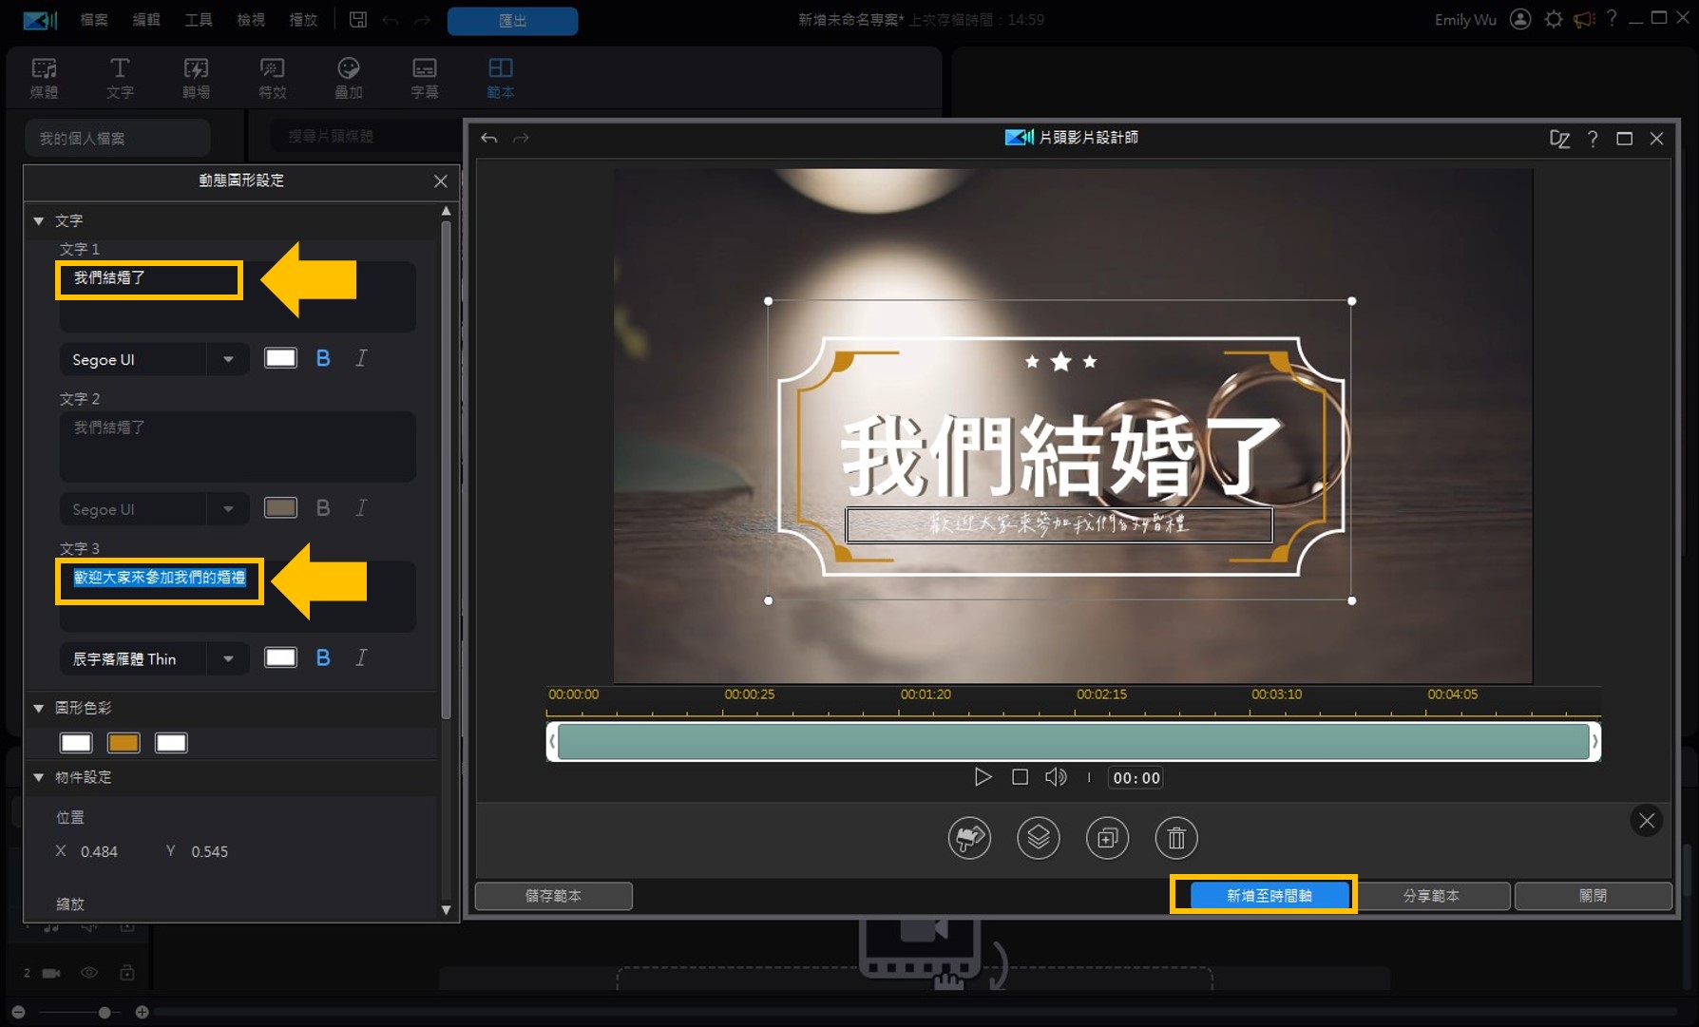Lock track 2 using the padlock icon
Viewport: 1699px width, 1027px height.
(127, 973)
